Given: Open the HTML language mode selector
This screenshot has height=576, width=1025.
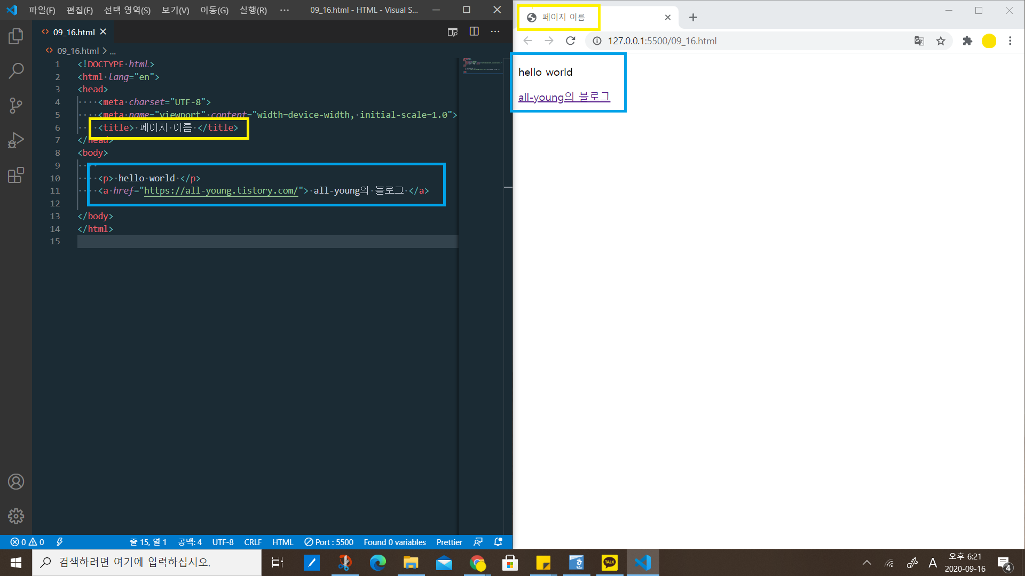Looking at the screenshot, I should pos(282,542).
